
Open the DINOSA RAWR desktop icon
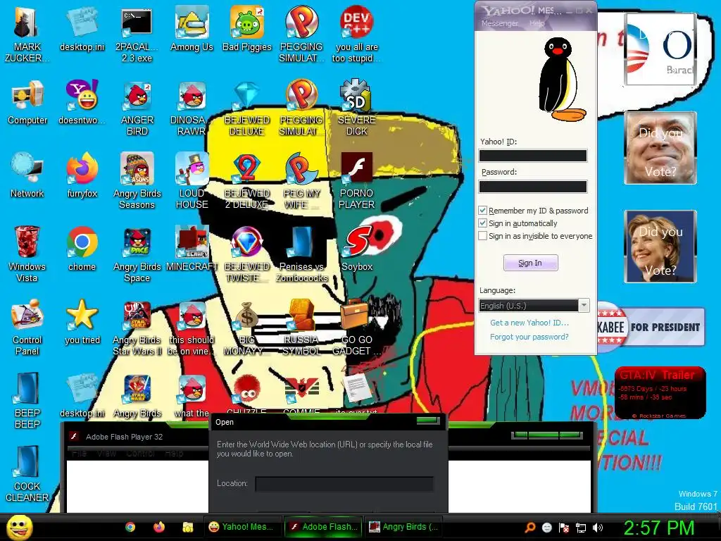tap(192, 108)
